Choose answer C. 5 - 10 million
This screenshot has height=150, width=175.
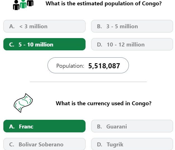44,44
